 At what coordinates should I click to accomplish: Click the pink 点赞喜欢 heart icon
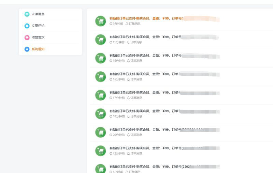tap(27, 38)
